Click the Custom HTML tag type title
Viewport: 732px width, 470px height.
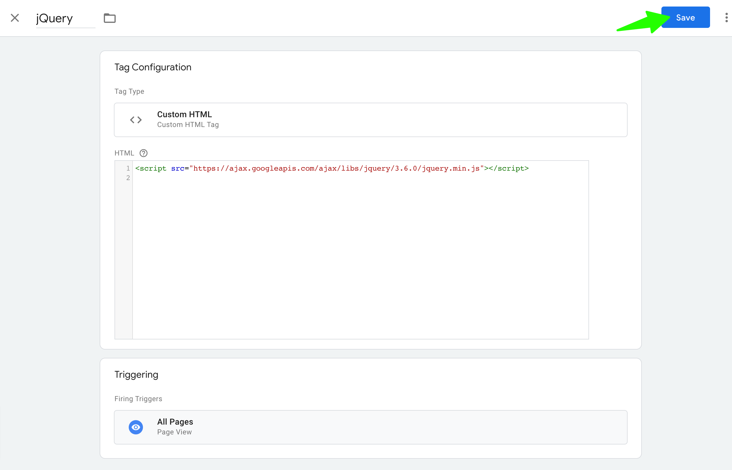(184, 115)
